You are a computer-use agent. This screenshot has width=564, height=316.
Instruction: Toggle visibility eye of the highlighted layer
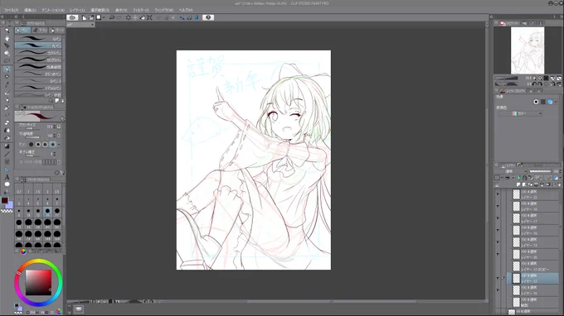[498, 278]
